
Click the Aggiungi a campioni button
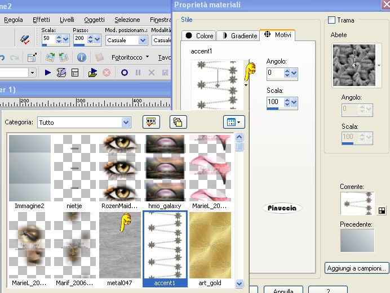(357, 268)
